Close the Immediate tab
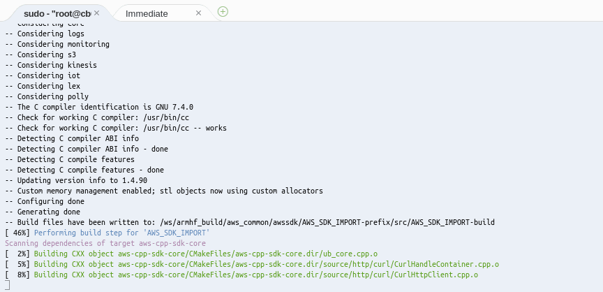603x292 pixels. pyautogui.click(x=198, y=13)
